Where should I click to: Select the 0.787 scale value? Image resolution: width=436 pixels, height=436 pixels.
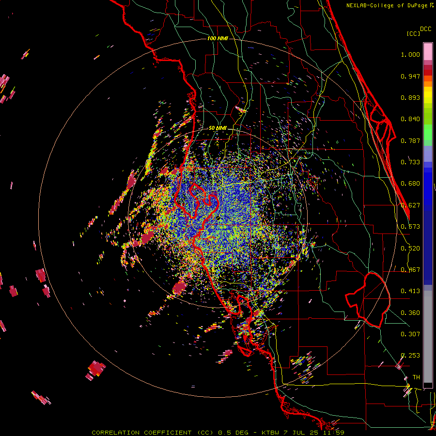pyautogui.click(x=410, y=140)
